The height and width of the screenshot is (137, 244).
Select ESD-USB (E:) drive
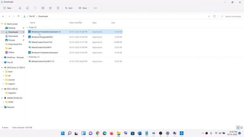(12, 89)
